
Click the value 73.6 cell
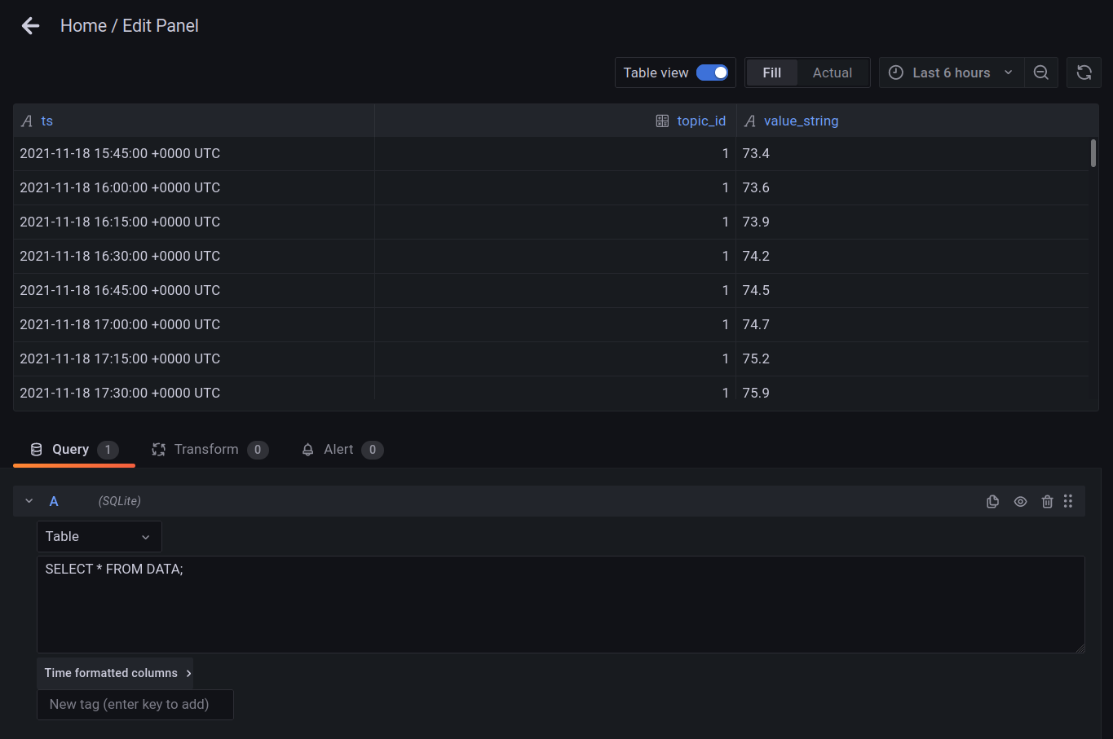coord(912,187)
